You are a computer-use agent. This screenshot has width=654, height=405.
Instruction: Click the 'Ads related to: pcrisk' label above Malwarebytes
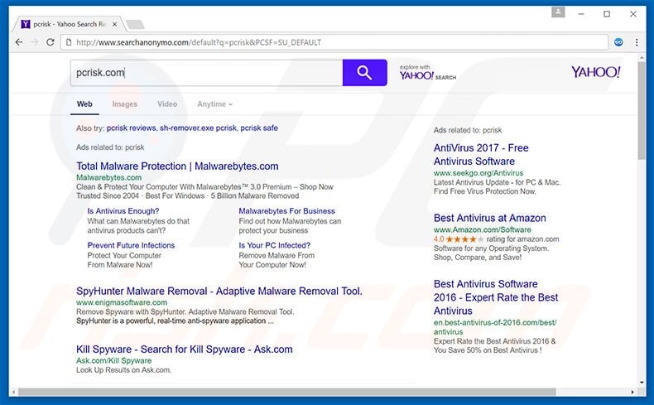pyautogui.click(x=110, y=147)
